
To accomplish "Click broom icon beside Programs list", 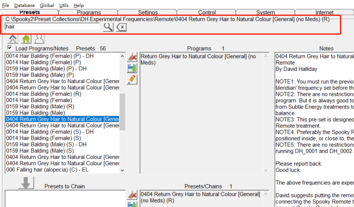I will click(x=132, y=57).
